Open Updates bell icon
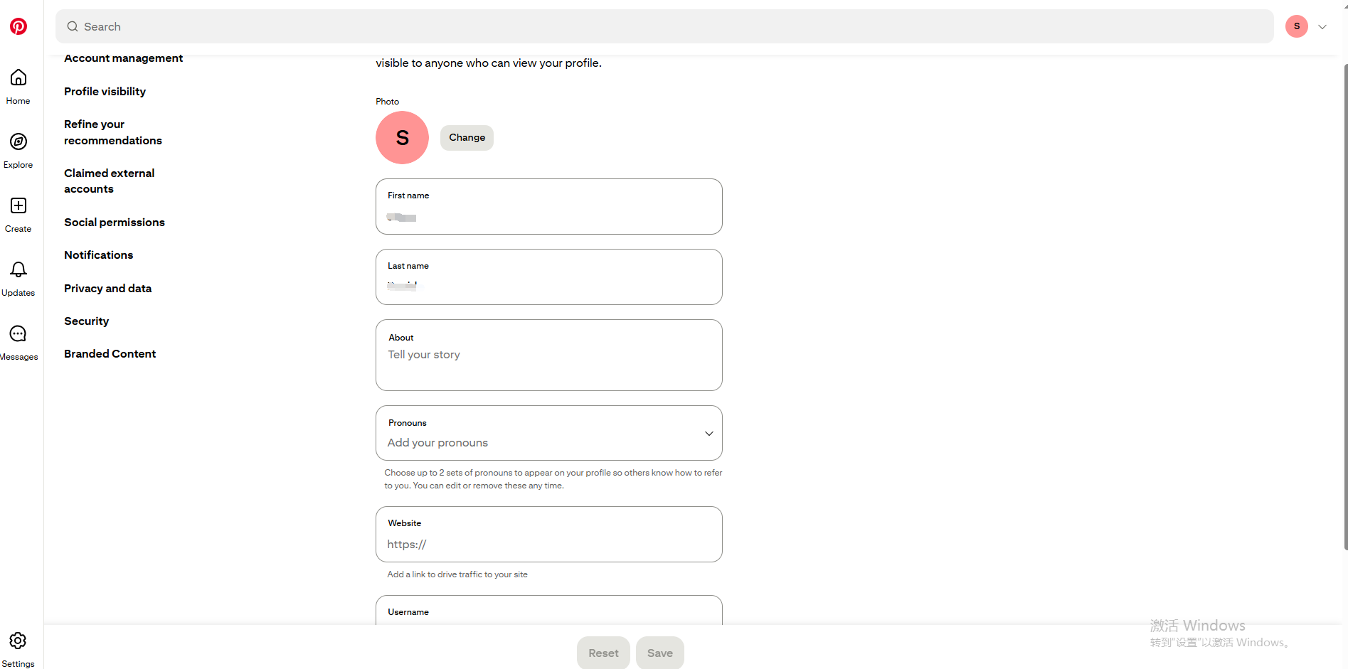 (18, 270)
